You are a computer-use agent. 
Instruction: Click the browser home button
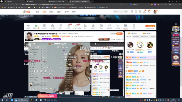12,4
